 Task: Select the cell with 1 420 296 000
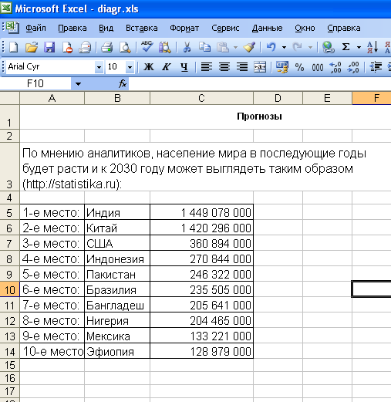point(201,228)
